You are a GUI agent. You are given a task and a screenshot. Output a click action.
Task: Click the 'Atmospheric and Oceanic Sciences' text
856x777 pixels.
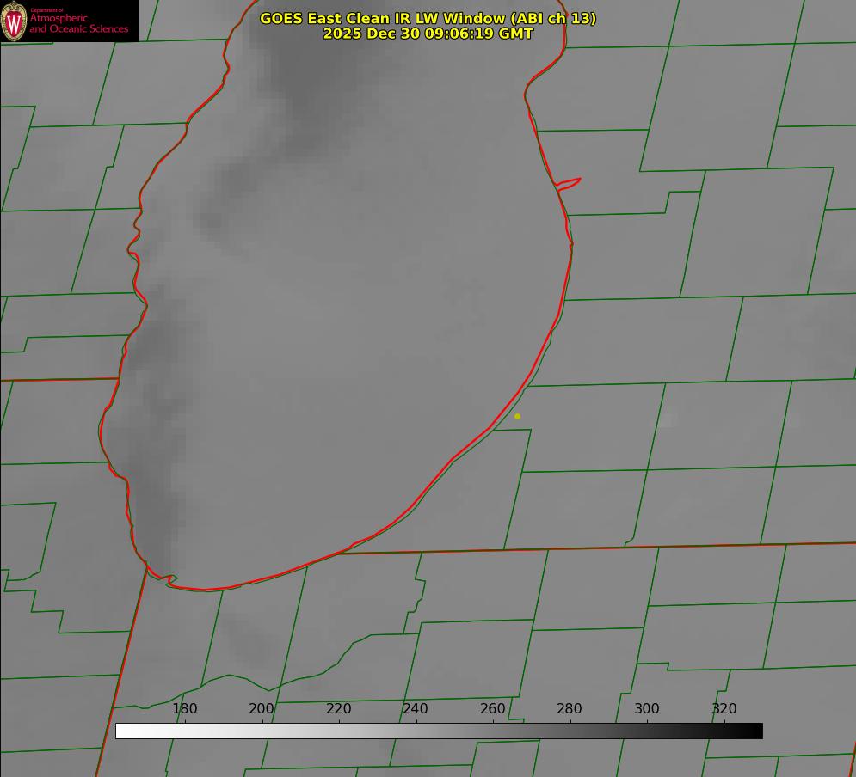click(78, 23)
